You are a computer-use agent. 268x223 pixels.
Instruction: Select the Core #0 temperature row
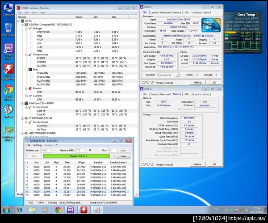77,111
